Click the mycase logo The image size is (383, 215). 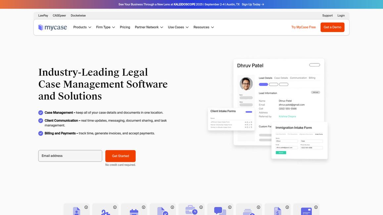tap(53, 27)
